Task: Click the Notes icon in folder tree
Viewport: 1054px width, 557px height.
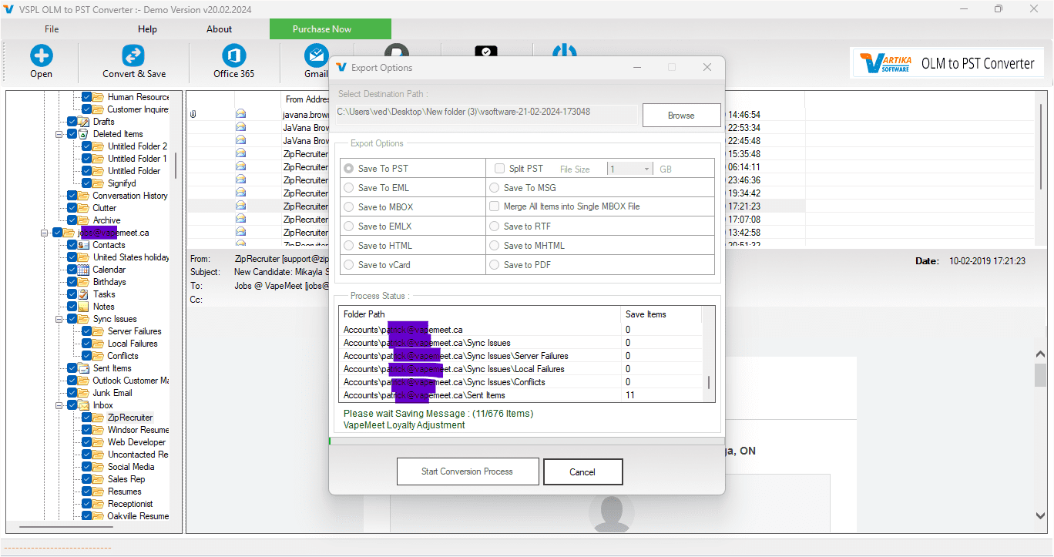Action: pyautogui.click(x=84, y=307)
